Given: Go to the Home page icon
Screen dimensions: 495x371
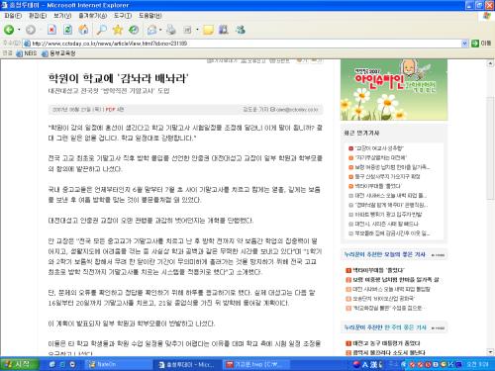Looking at the screenshot, I should point(83,30).
